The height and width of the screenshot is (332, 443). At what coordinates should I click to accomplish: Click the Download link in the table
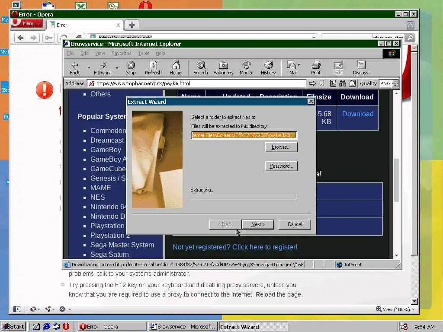click(358, 114)
